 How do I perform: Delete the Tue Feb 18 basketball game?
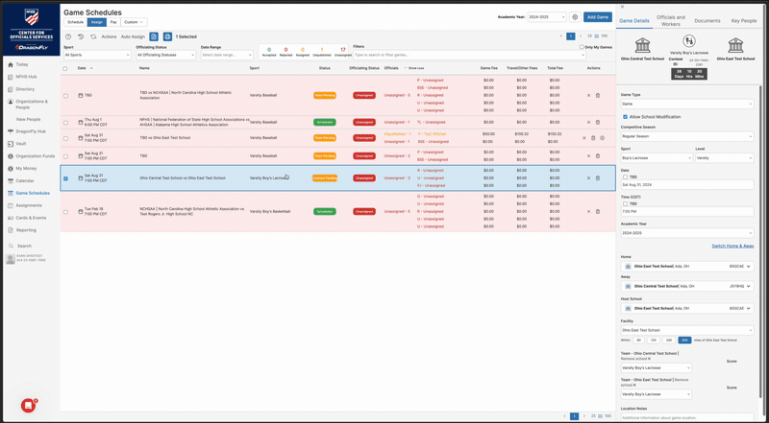pyautogui.click(x=598, y=211)
